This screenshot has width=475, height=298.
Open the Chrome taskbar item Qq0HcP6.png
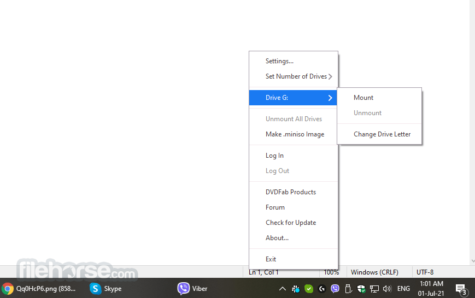click(39, 289)
